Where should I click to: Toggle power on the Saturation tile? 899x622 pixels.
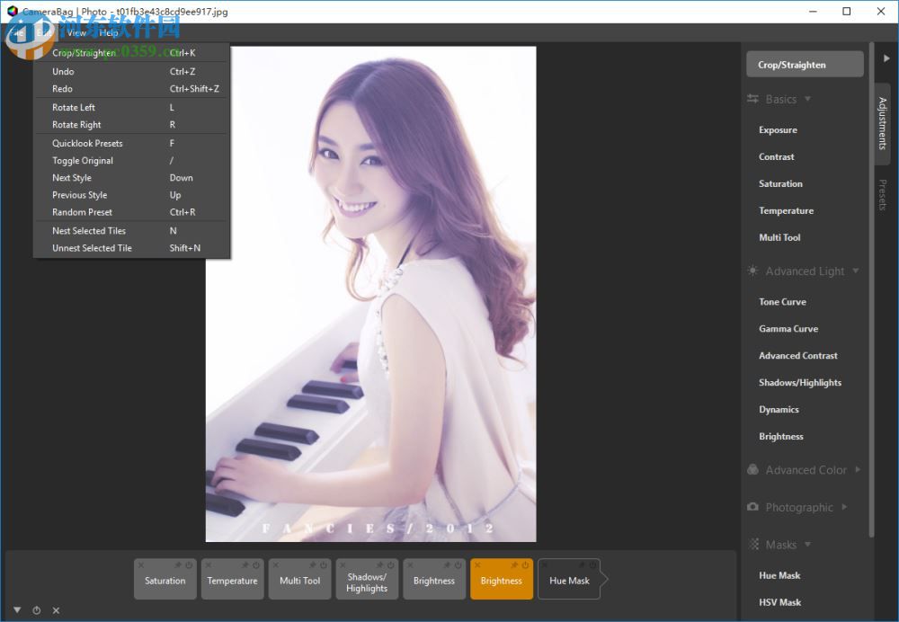(x=189, y=564)
